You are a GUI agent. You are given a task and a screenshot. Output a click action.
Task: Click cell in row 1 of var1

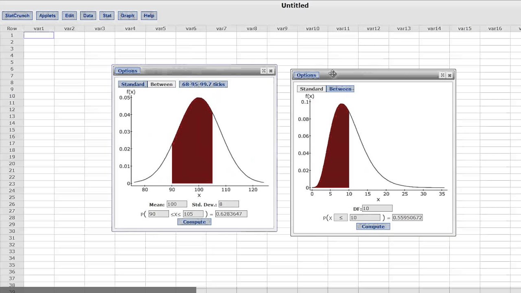pyautogui.click(x=39, y=35)
